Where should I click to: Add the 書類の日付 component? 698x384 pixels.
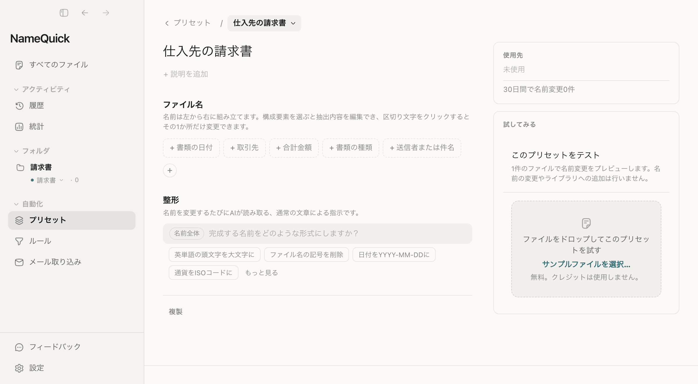tap(191, 148)
